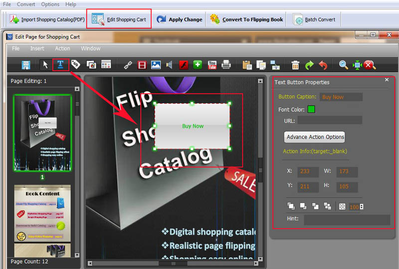Click the Button Caption field
Screen dimensions: 399x269
pos(341,97)
